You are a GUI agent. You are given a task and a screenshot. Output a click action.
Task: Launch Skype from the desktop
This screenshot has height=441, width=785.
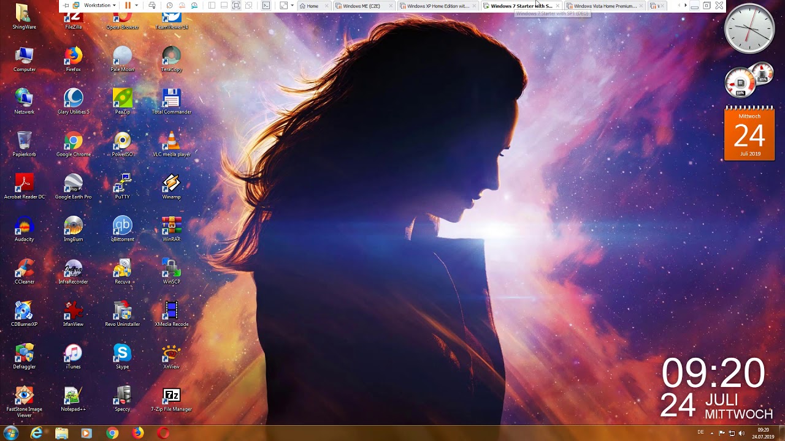pyautogui.click(x=122, y=356)
